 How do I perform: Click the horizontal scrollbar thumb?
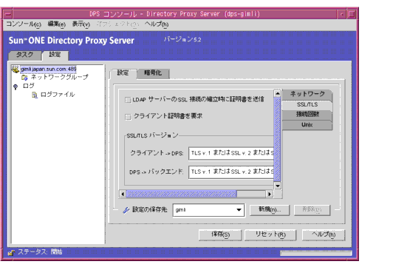click(x=181, y=194)
